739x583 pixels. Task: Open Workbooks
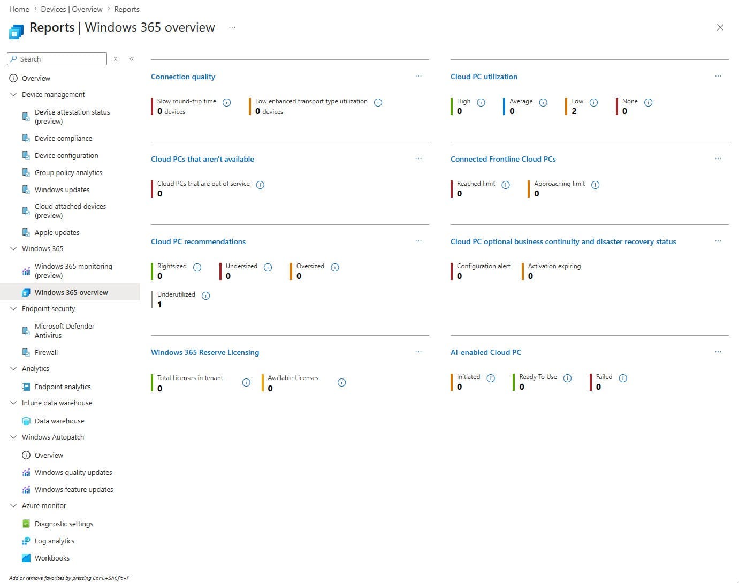[52, 558]
